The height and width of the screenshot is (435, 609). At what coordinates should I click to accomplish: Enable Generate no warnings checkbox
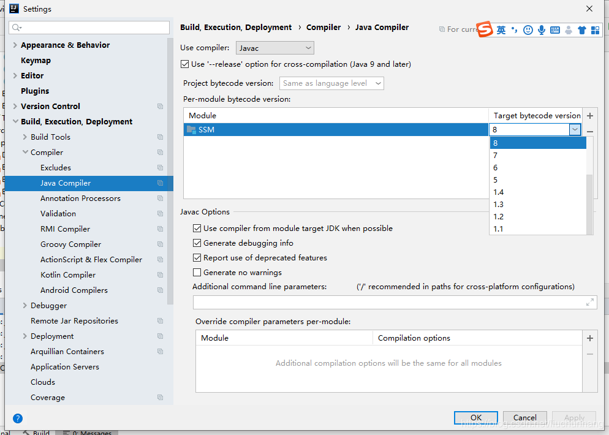(197, 273)
